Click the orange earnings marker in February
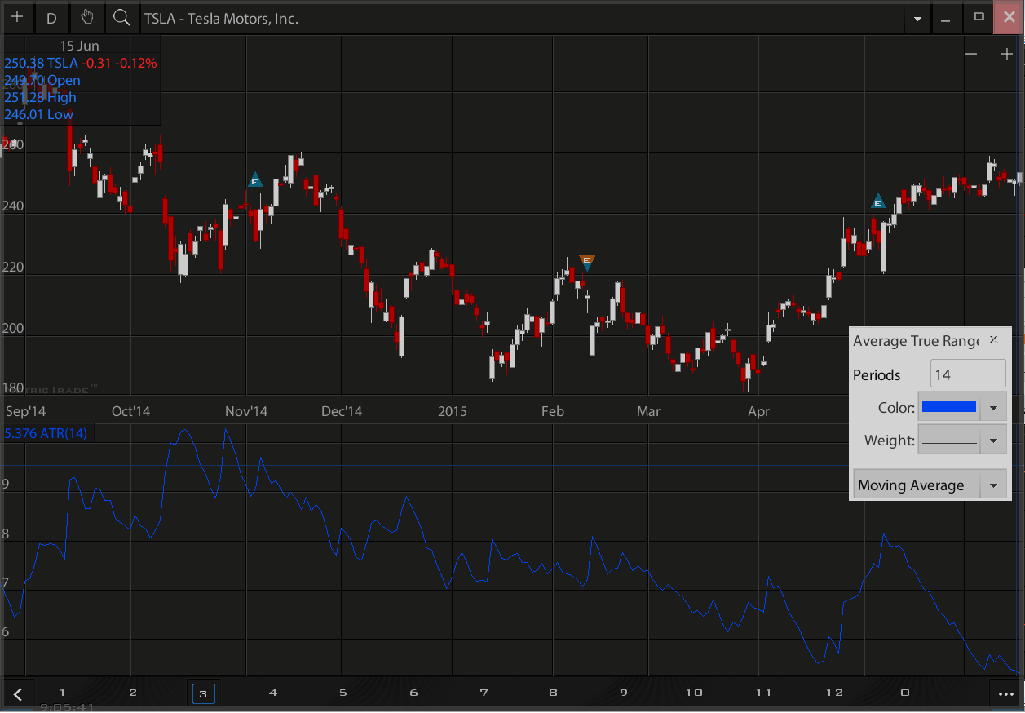Image resolution: width=1025 pixels, height=713 pixels. pyautogui.click(x=586, y=262)
